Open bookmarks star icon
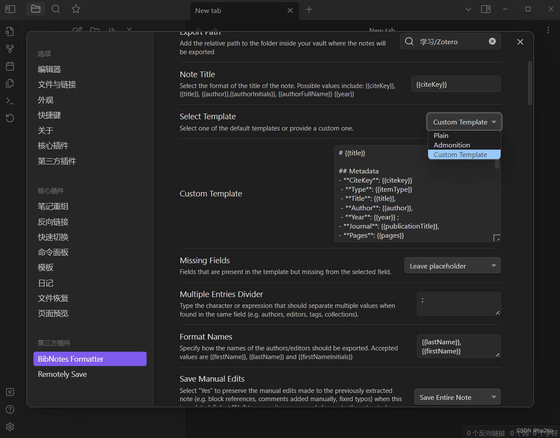560x438 pixels. [76, 9]
